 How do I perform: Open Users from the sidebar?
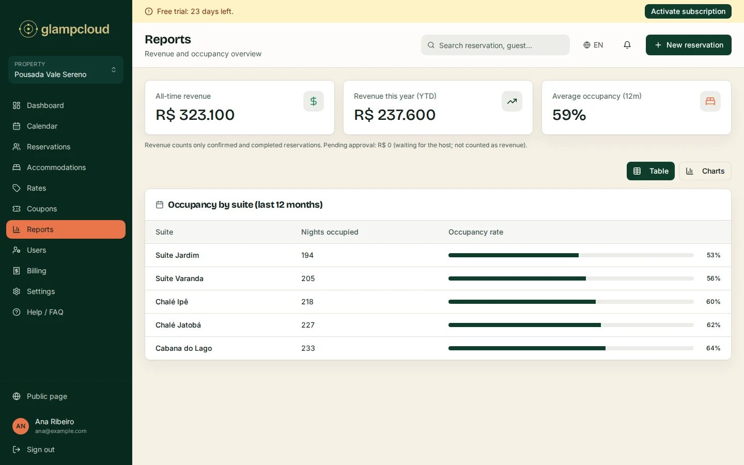[66, 250]
